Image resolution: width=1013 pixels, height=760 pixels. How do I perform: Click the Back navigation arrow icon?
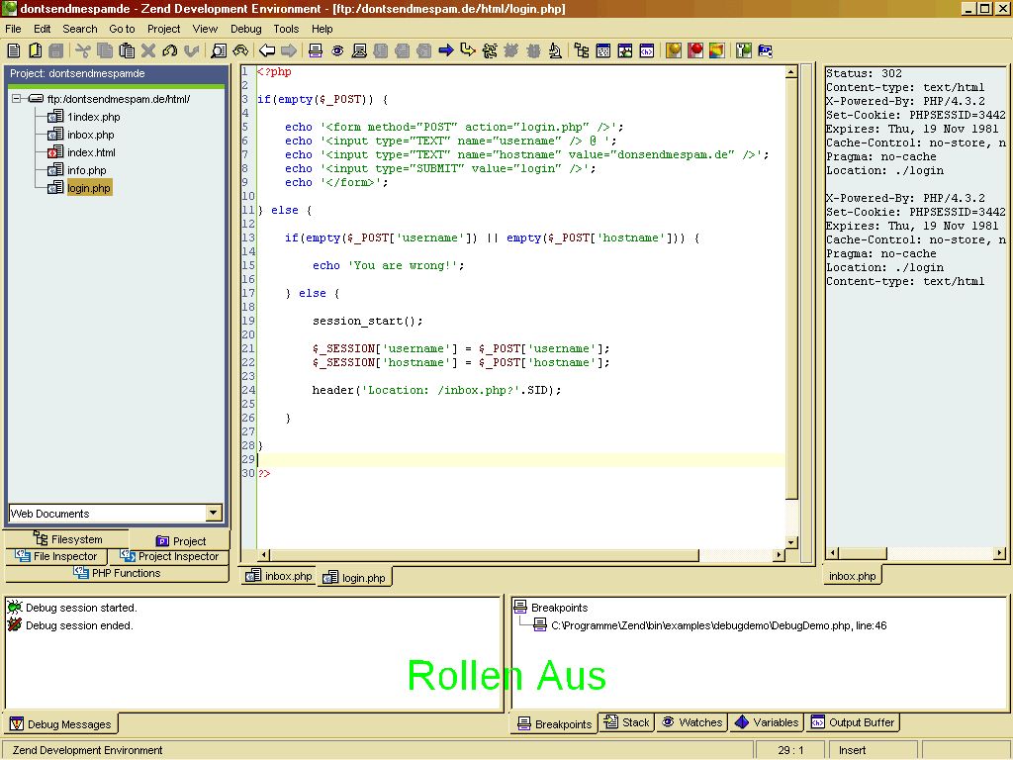pyautogui.click(x=267, y=50)
